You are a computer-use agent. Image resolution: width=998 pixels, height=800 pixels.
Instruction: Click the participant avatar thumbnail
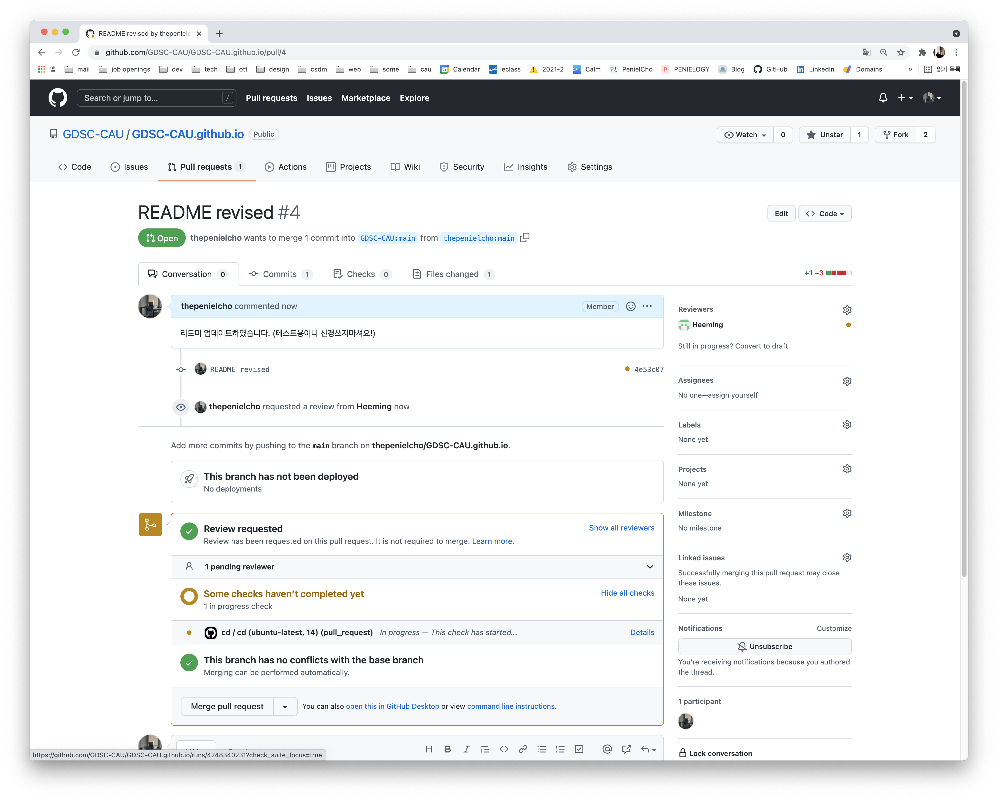pos(686,721)
